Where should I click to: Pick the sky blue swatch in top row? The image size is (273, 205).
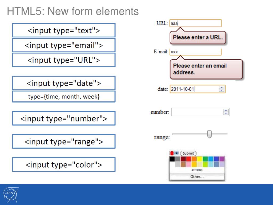point(211,159)
